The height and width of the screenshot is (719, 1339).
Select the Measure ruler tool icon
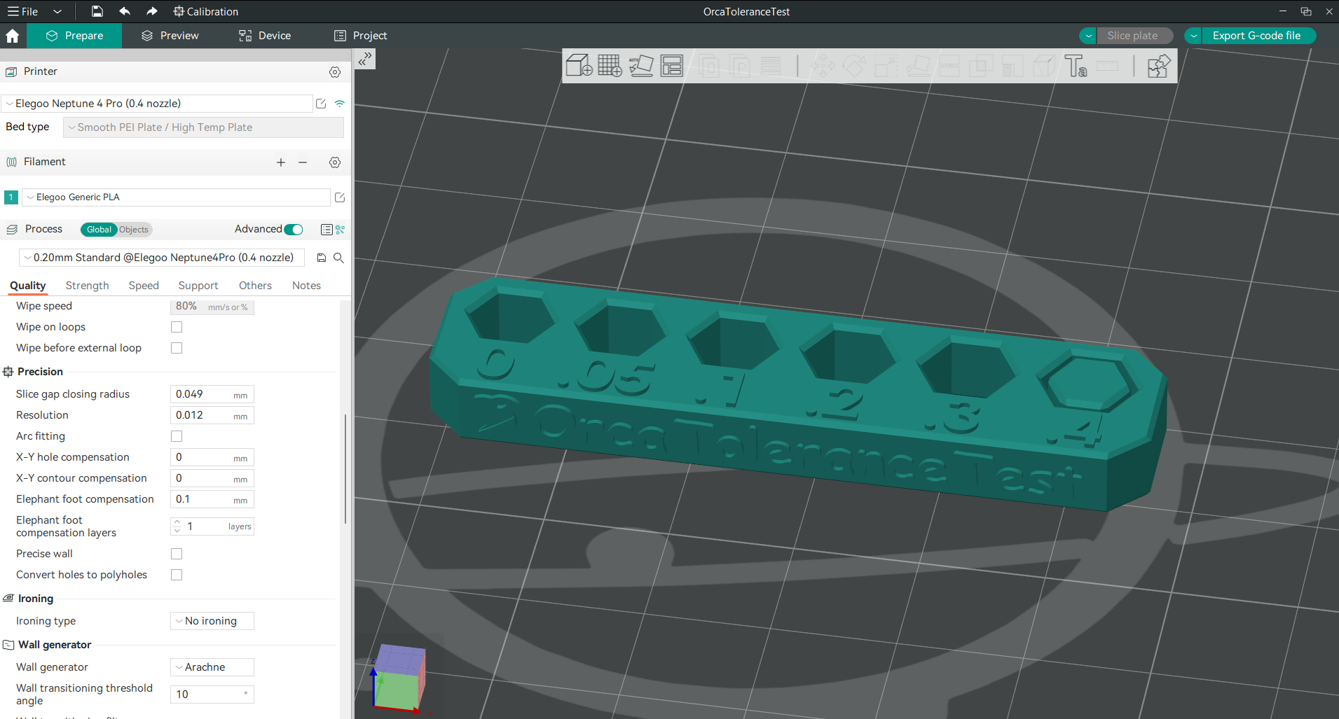(x=1107, y=67)
